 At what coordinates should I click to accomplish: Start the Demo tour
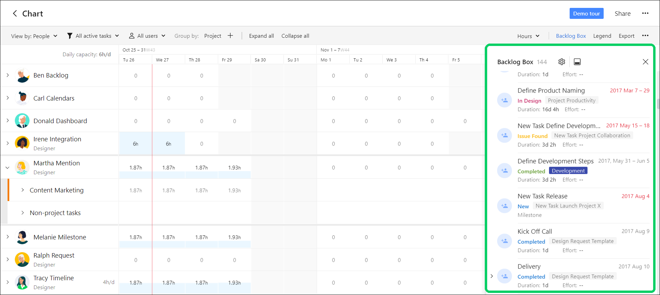point(586,13)
